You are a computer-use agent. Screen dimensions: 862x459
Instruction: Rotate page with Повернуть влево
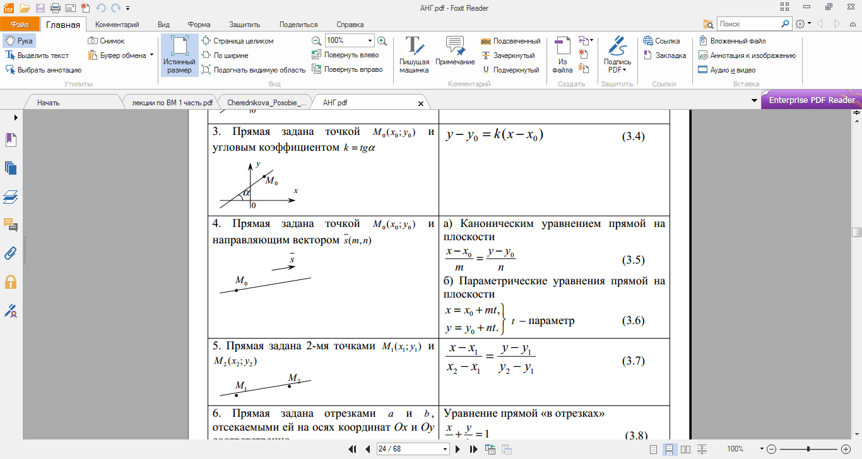tap(346, 55)
